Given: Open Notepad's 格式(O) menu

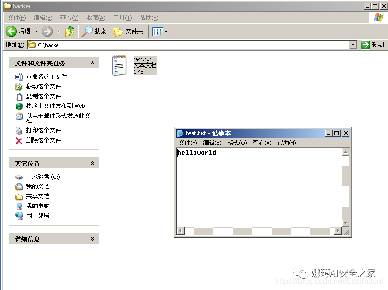Looking at the screenshot, I should pos(237,143).
